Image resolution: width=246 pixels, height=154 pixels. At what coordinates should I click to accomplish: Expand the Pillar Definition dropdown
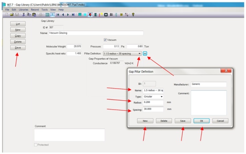pyautogui.click(x=139, y=53)
